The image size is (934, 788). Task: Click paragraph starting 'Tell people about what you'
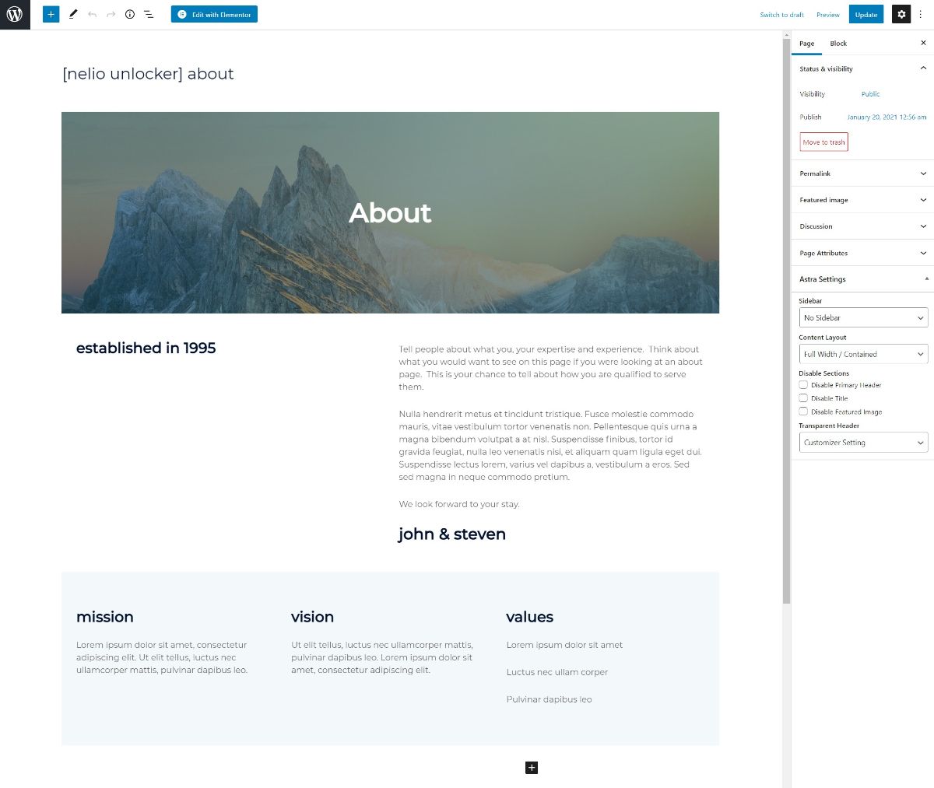551,368
